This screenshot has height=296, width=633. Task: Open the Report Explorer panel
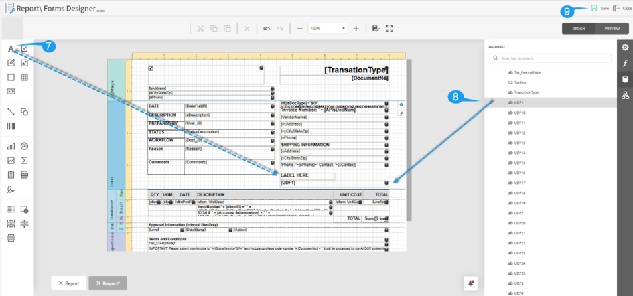[625, 96]
